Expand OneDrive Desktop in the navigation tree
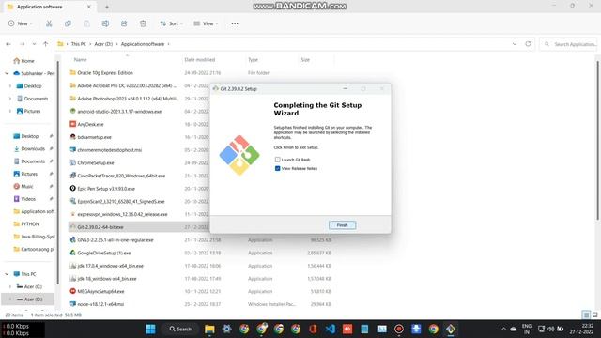This screenshot has width=601, height=338. pos(10,86)
